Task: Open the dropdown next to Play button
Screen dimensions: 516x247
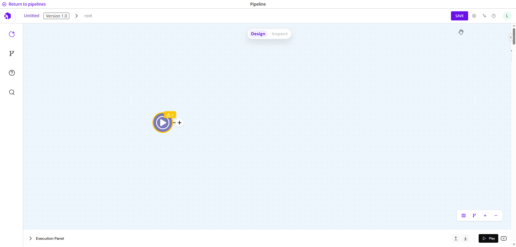Action: point(504,238)
